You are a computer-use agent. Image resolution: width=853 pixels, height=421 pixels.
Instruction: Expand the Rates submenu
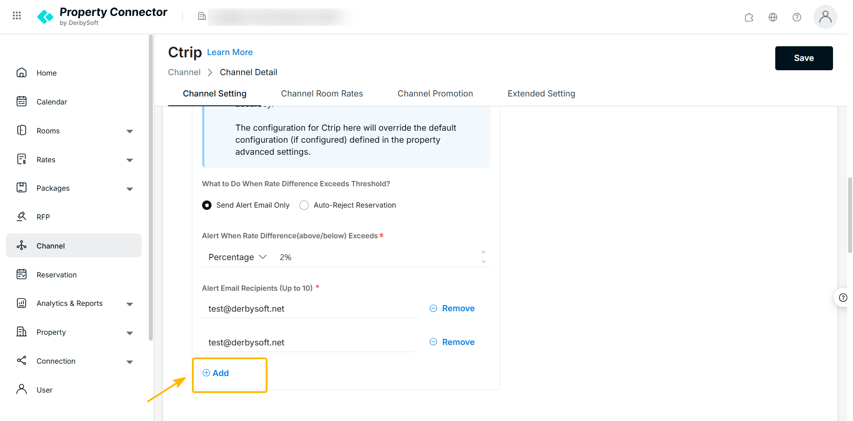[130, 160]
